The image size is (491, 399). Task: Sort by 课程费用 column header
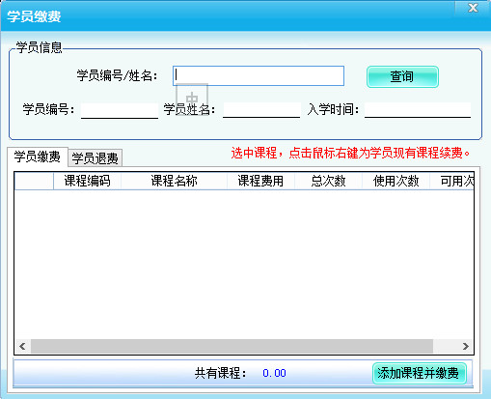click(x=260, y=181)
